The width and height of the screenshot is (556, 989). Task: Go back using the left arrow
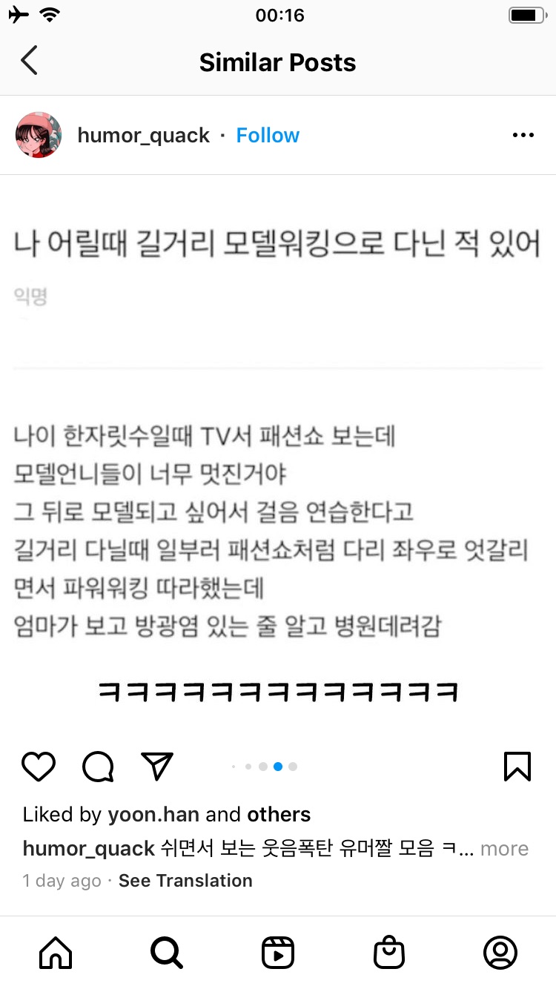pyautogui.click(x=29, y=61)
